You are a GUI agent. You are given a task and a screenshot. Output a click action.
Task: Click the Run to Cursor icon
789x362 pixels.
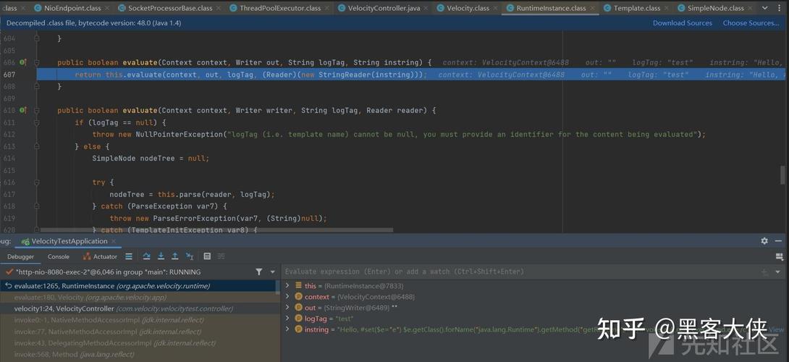pyautogui.click(x=189, y=256)
